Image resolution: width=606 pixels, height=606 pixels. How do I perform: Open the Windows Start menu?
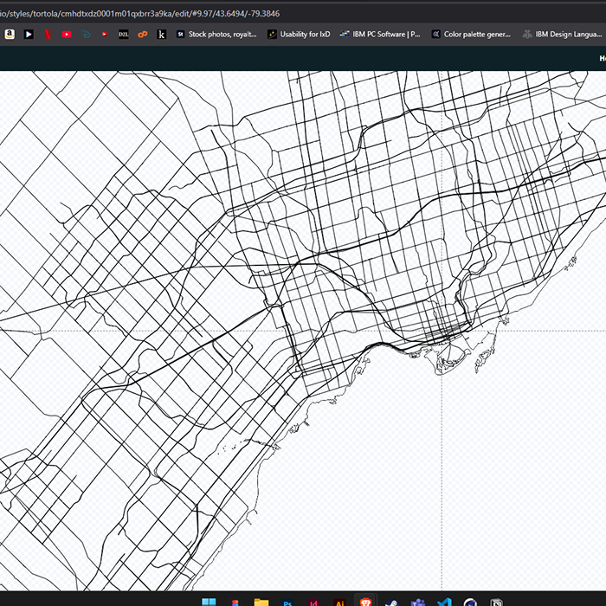click(x=209, y=603)
